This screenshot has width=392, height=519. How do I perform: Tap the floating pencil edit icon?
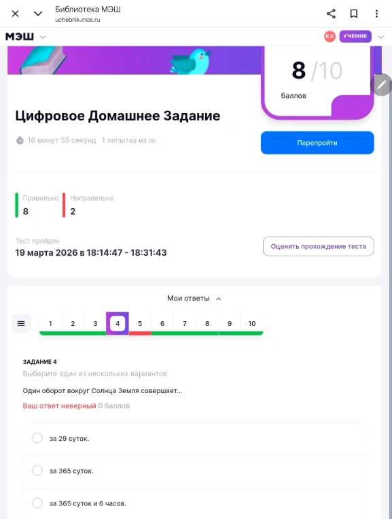point(381,85)
